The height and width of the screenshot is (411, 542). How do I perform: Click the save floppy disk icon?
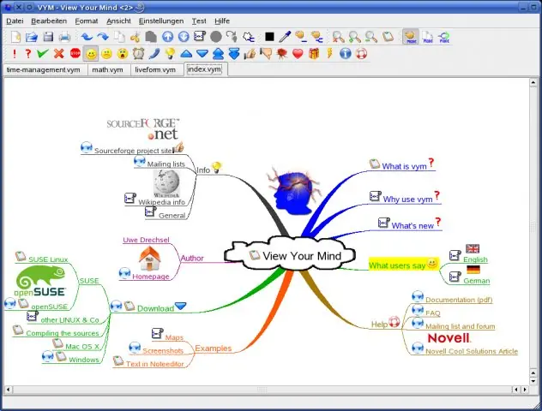48,37
